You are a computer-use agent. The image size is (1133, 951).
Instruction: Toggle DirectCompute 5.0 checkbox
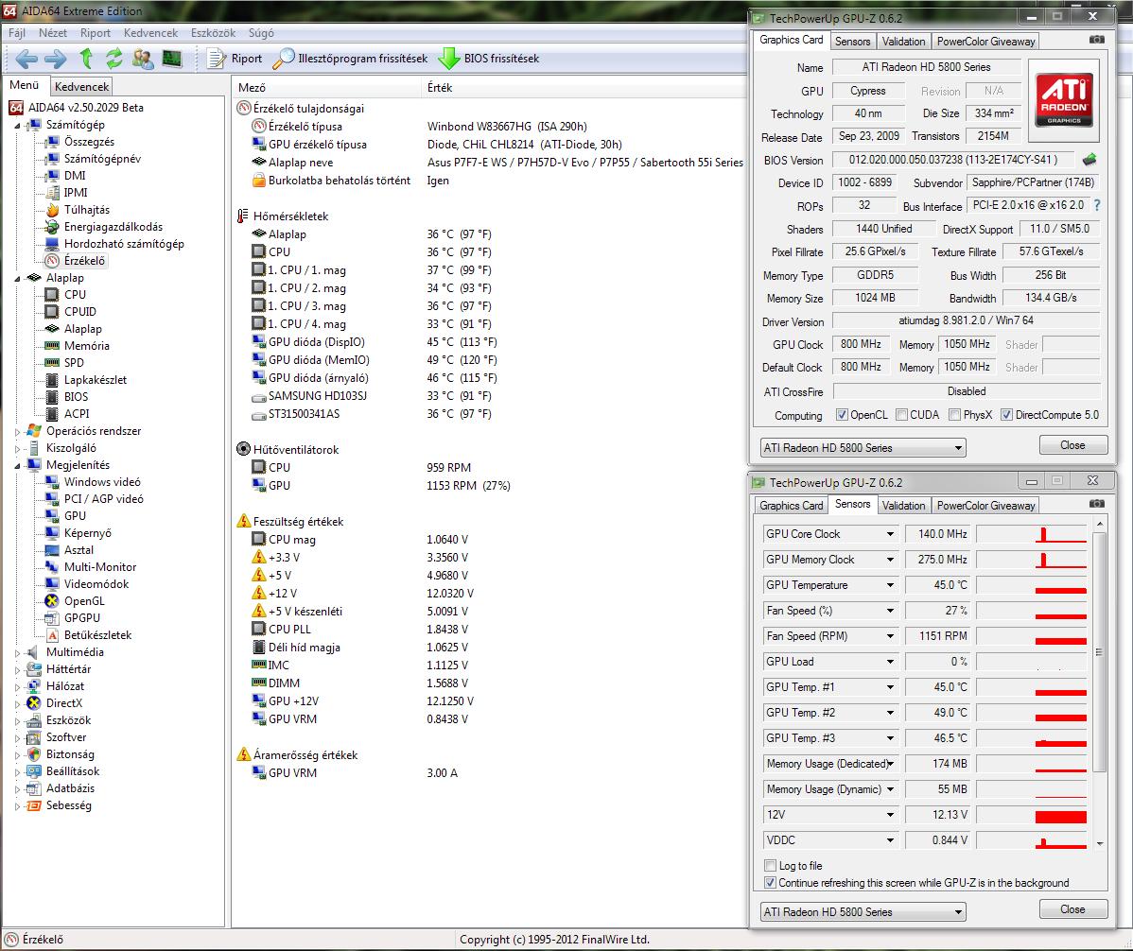(x=1006, y=414)
